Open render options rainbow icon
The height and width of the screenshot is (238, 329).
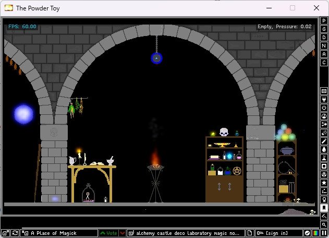tap(315, 233)
